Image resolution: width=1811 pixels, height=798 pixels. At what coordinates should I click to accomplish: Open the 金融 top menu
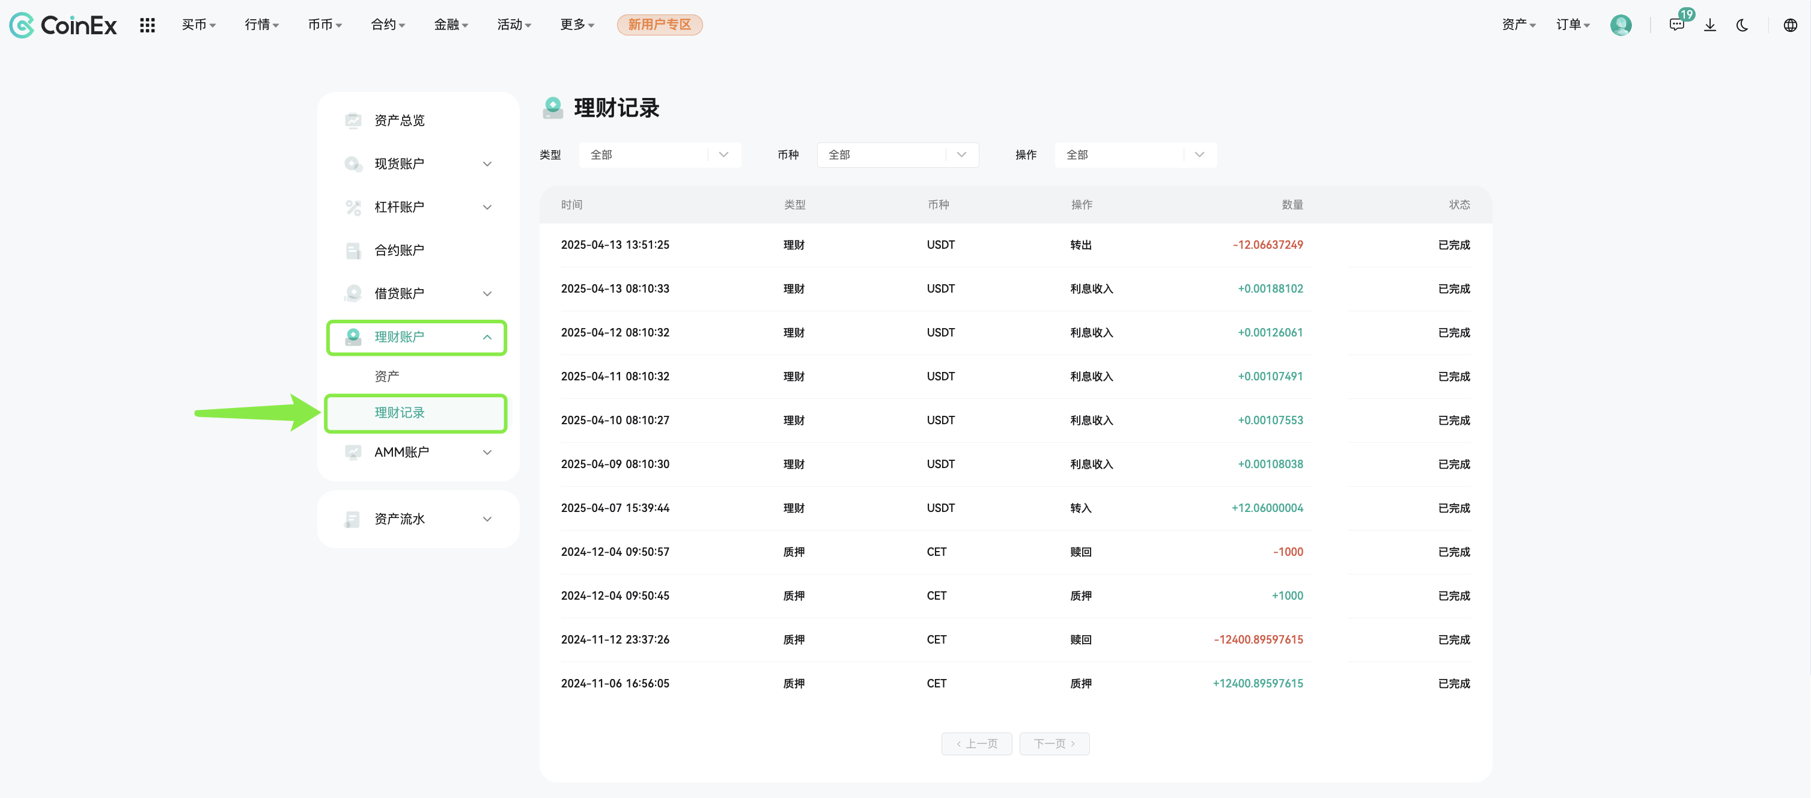pos(451,25)
